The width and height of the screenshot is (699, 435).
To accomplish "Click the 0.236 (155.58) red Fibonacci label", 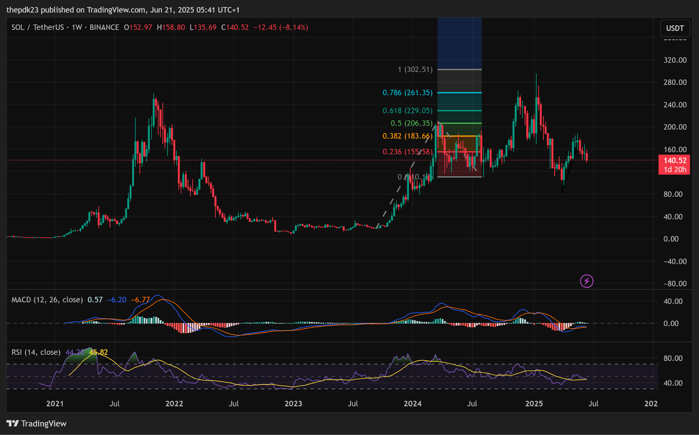I will [408, 152].
